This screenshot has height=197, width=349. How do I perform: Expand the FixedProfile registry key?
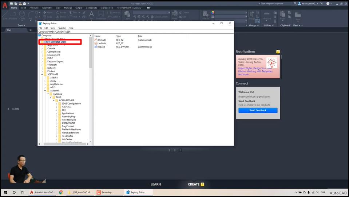click(x=56, y=136)
